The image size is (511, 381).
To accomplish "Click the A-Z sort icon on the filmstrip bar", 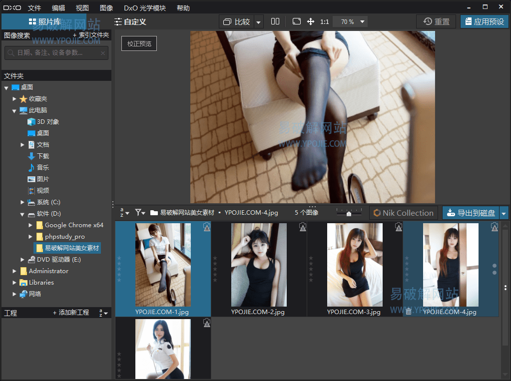I will (x=121, y=212).
